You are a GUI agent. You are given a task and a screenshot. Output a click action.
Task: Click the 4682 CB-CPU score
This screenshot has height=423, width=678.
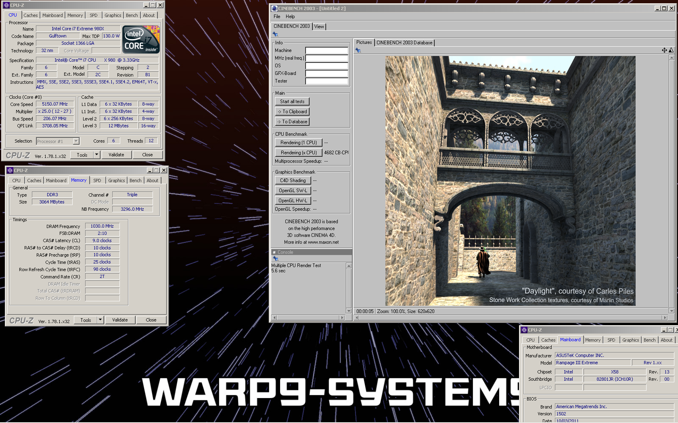pos(336,153)
